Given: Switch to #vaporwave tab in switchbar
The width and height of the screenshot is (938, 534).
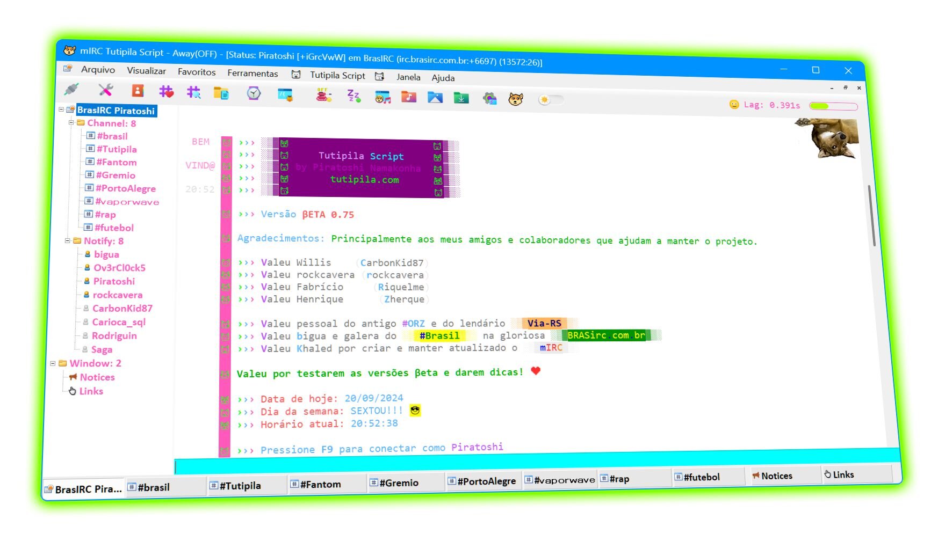Looking at the screenshot, I should pos(560,480).
